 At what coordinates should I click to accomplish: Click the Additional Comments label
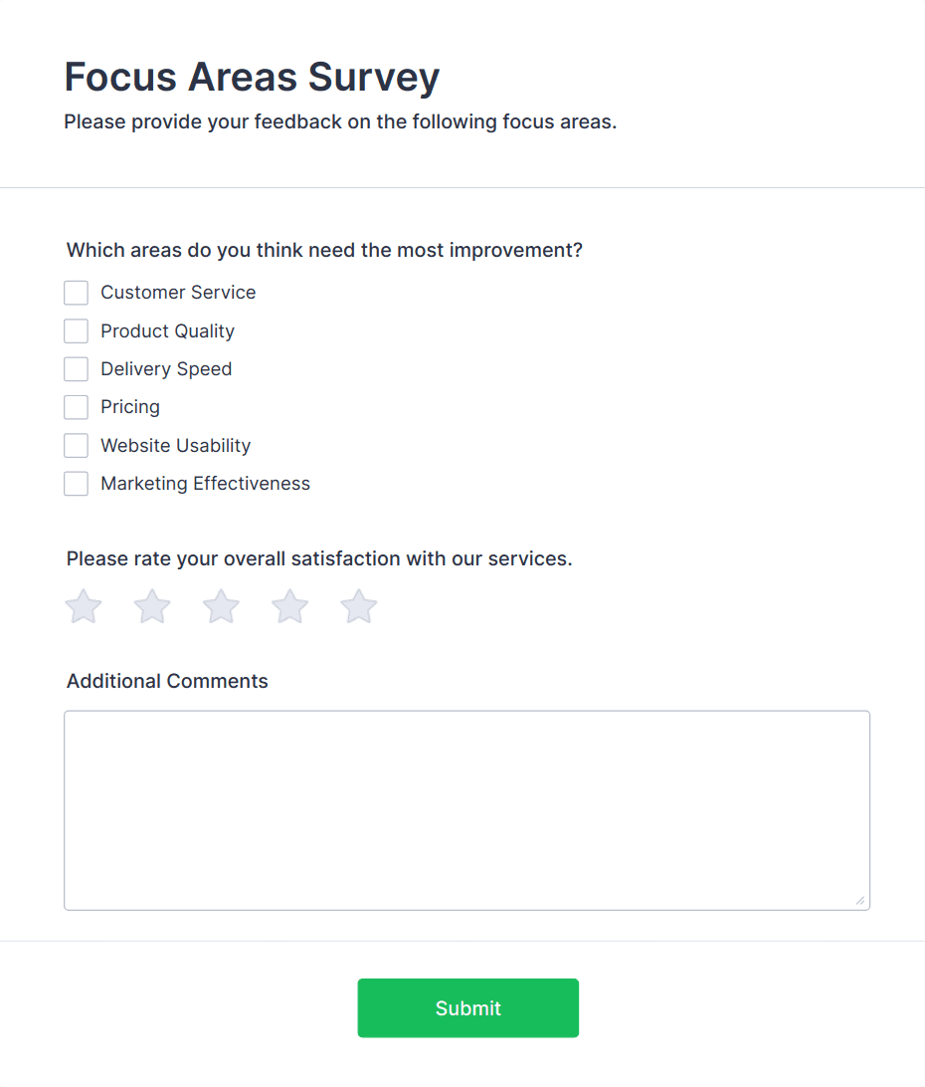coord(167,682)
